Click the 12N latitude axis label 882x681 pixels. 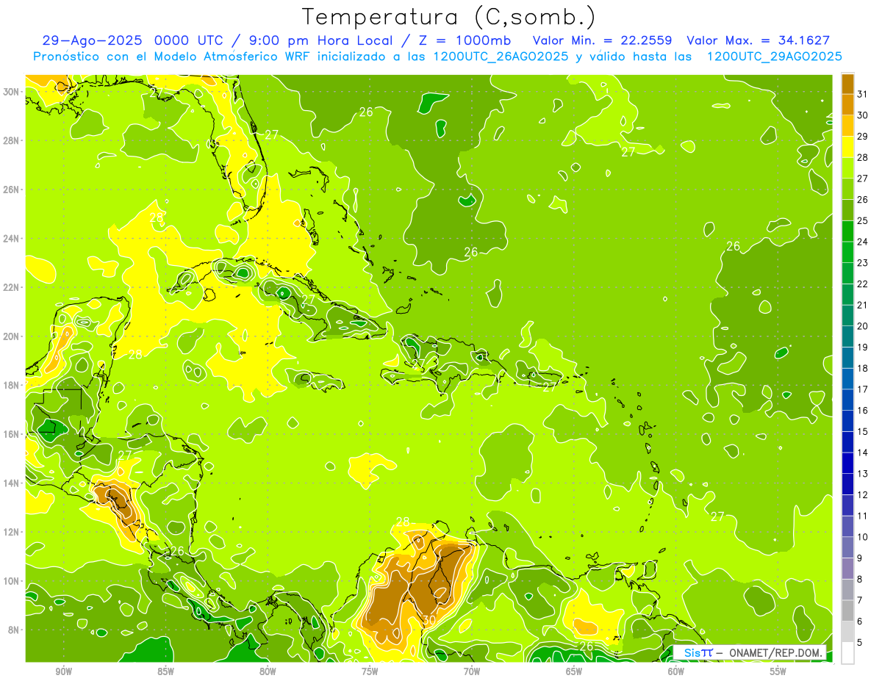click(12, 532)
